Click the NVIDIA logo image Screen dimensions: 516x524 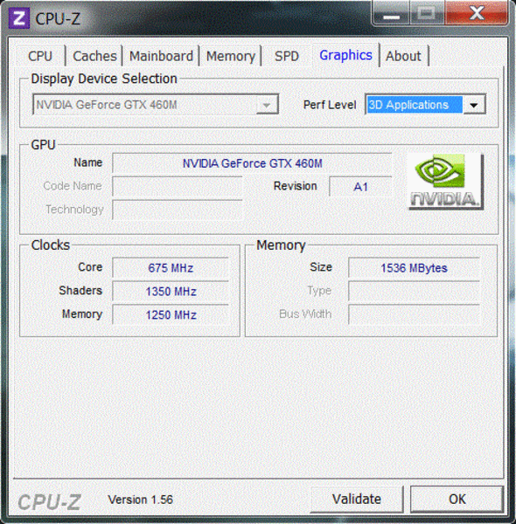tap(446, 182)
